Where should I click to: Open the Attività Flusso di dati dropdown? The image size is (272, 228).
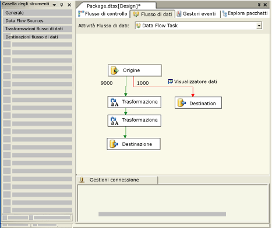[x=259, y=26]
